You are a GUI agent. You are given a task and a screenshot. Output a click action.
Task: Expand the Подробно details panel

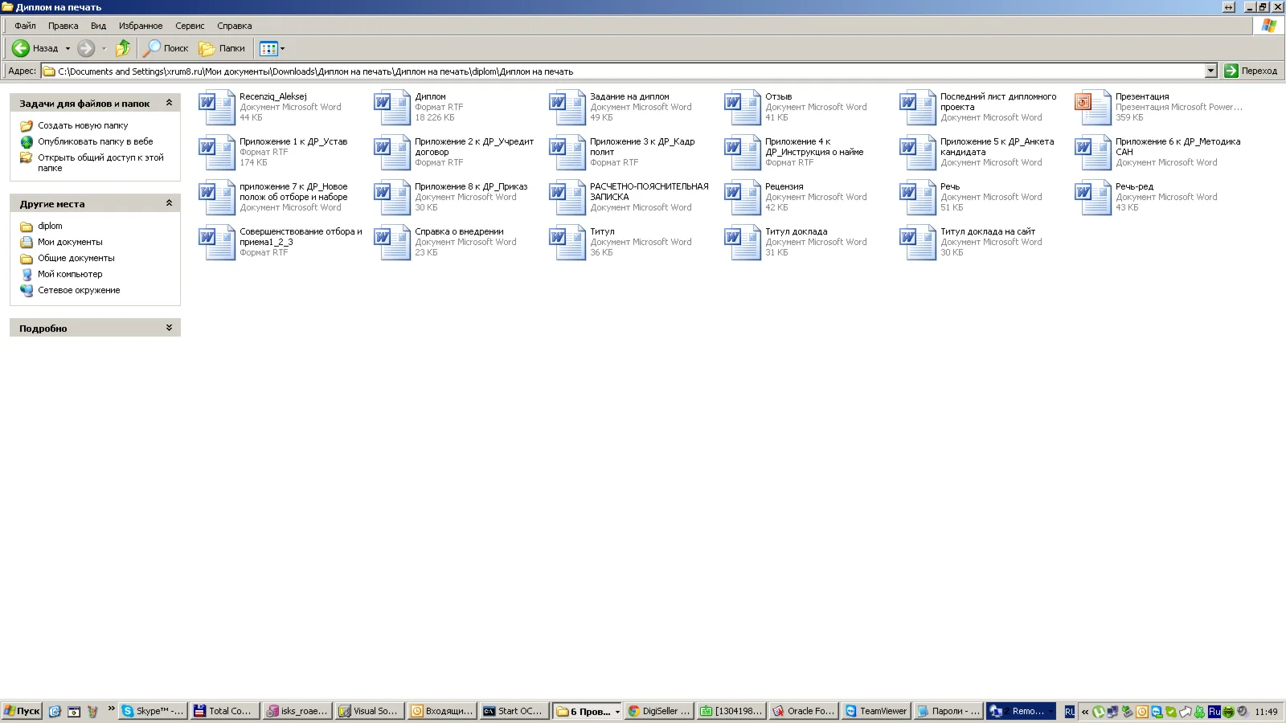[x=169, y=328]
